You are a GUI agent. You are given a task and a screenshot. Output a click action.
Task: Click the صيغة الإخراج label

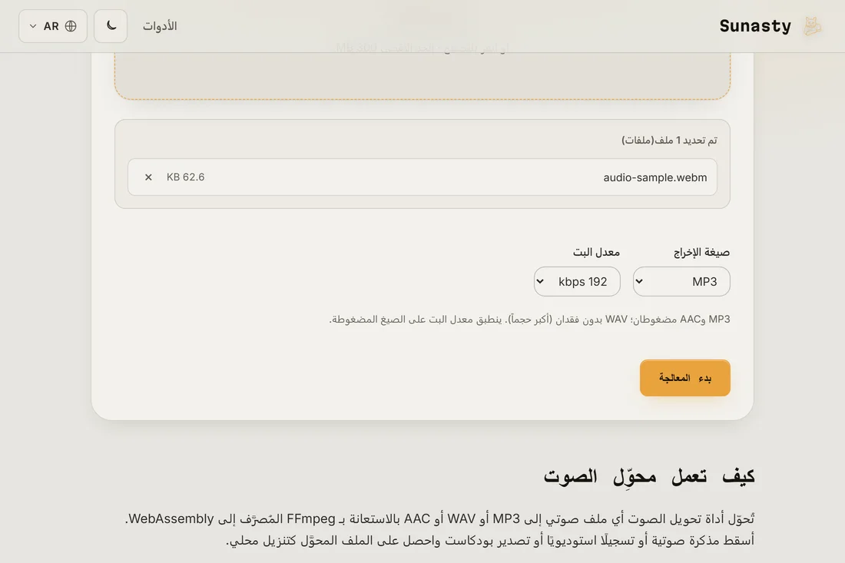tap(701, 252)
